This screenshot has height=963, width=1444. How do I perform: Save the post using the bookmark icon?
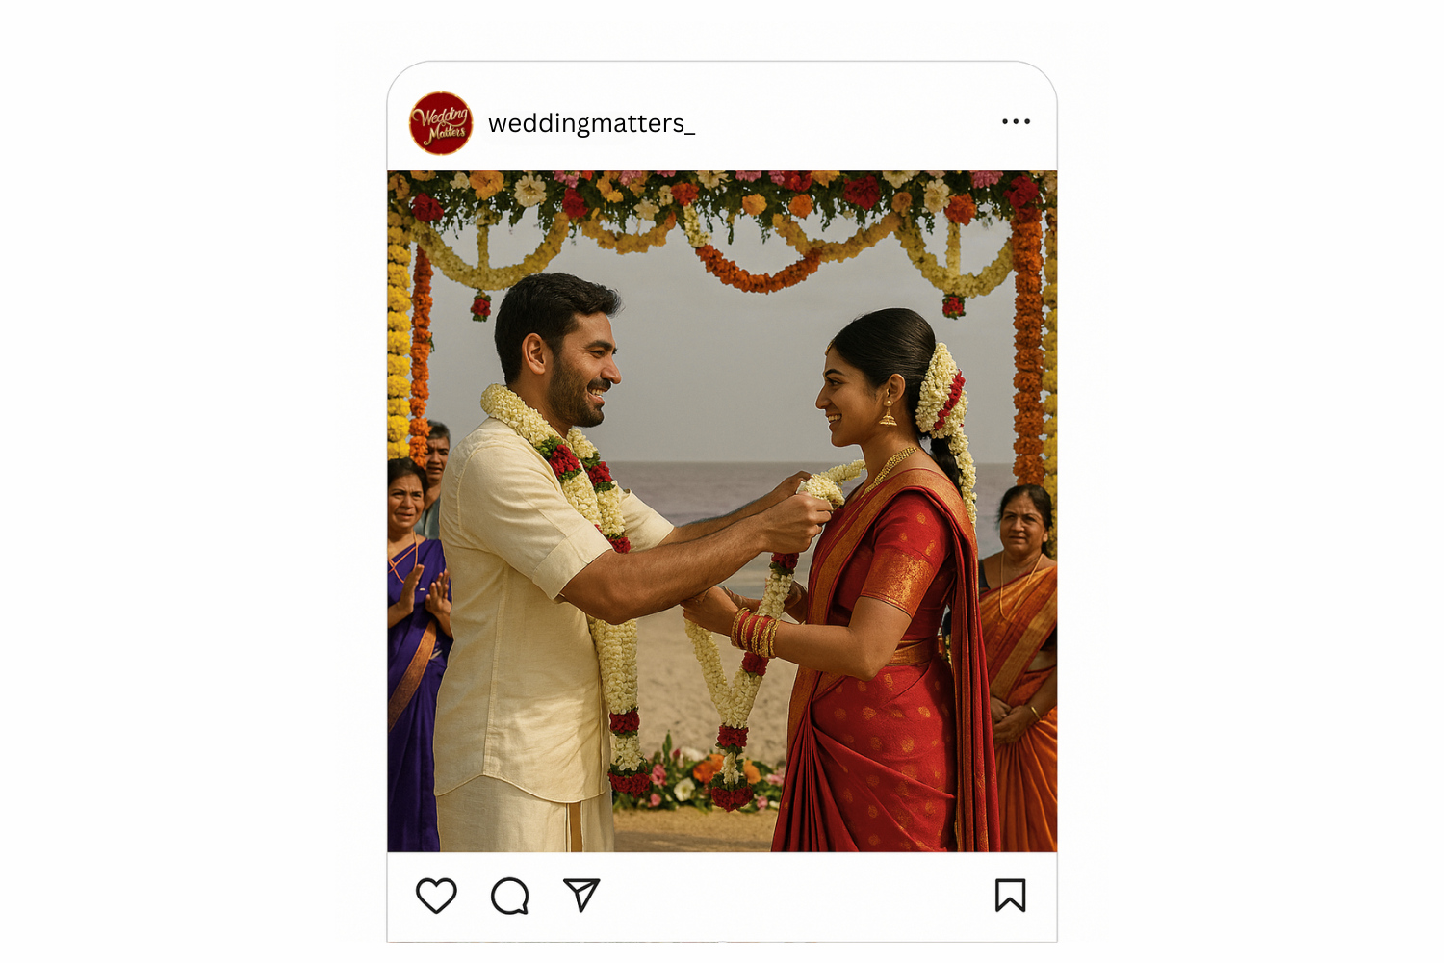pos(1010,895)
